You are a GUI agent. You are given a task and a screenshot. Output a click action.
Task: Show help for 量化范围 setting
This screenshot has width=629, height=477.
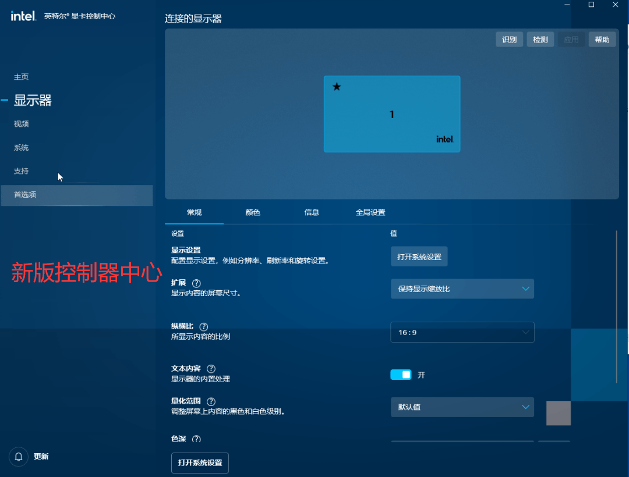coord(211,401)
